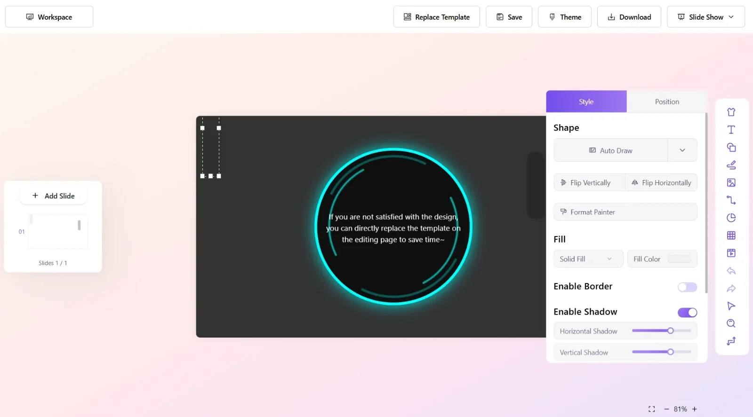Open the Slide Show dropdown menu
The width and height of the screenshot is (753, 417).
705,17
